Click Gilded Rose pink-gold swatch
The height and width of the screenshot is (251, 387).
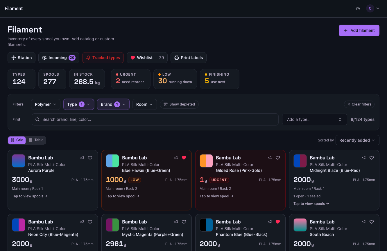206,161
